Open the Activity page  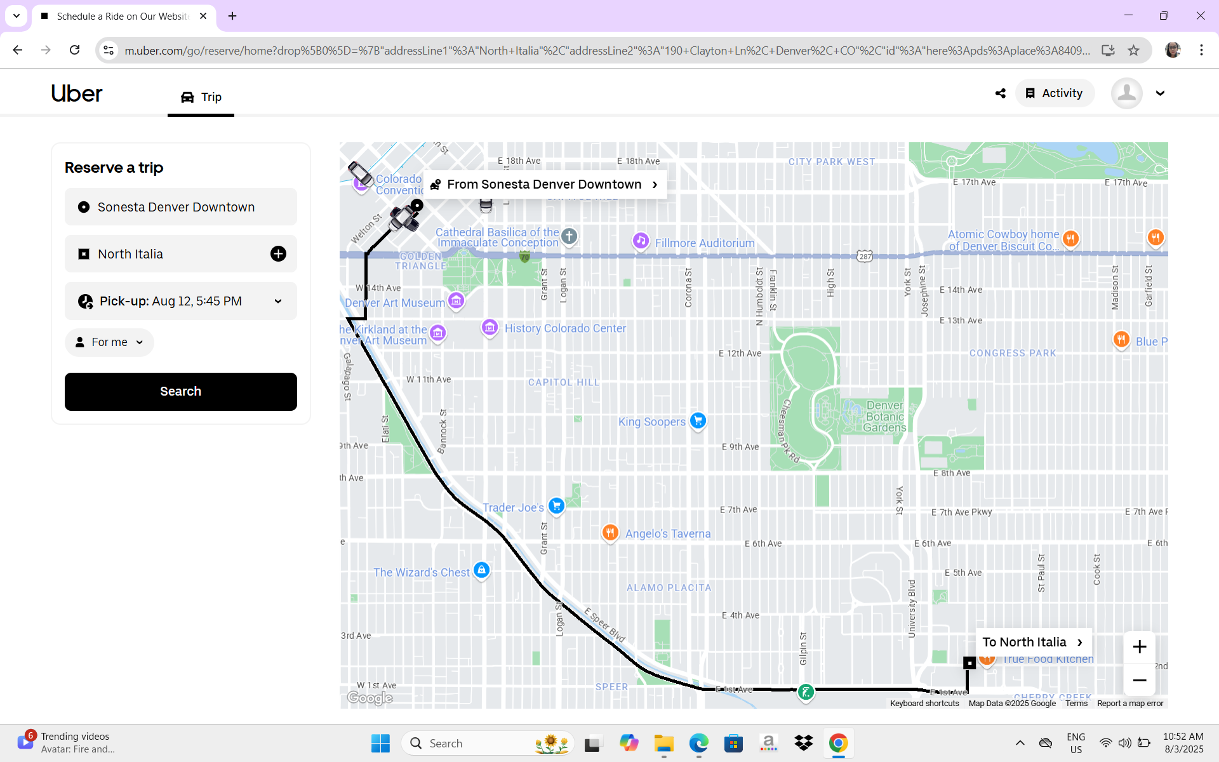(1055, 93)
